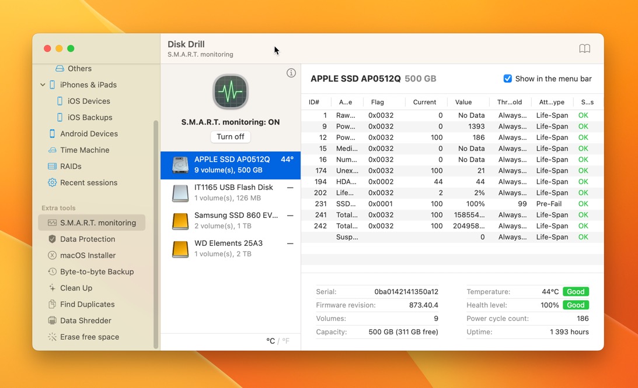Open Find Duplicates tool

click(87, 304)
